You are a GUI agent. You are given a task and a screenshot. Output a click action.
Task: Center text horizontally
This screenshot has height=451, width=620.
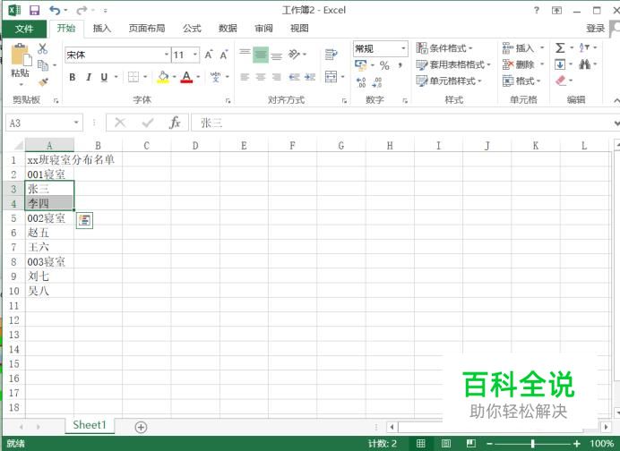pos(261,77)
